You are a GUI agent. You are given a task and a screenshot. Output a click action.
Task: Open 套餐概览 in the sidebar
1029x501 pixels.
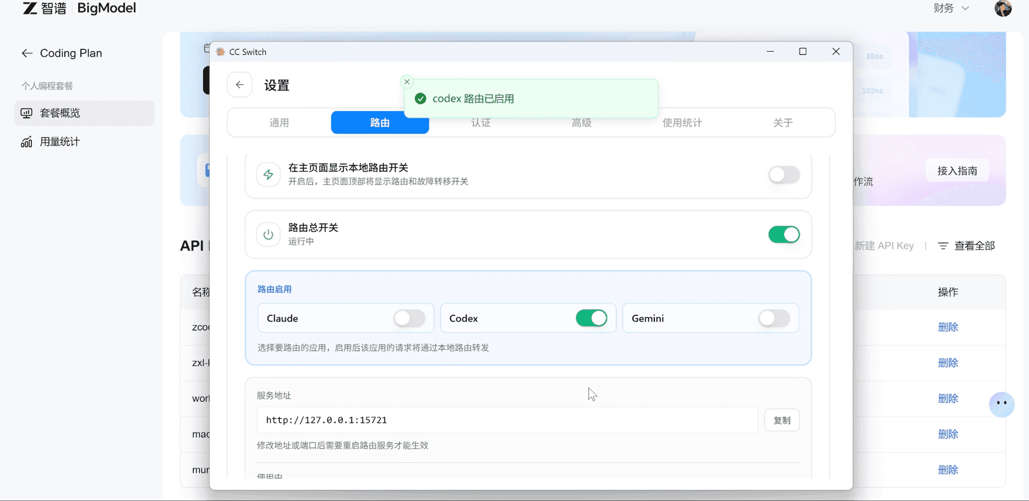click(x=84, y=113)
